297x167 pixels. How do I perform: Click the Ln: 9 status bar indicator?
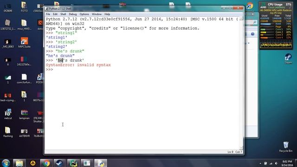tap(230, 152)
